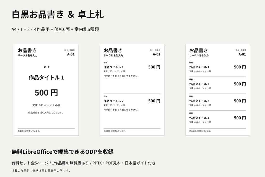The width and height of the screenshot is (265, 177).
Task: Open the single-work menu template thumbnail
Action: pos(46,90)
